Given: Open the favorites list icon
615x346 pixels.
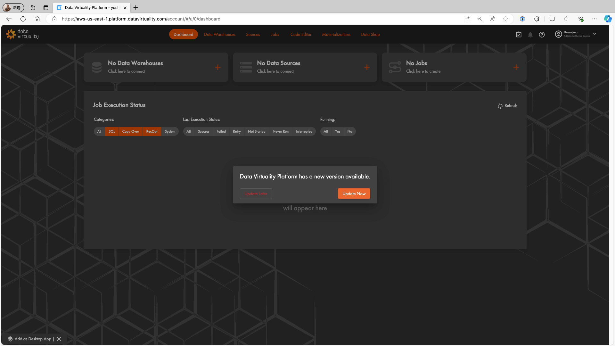Looking at the screenshot, I should coord(566,19).
